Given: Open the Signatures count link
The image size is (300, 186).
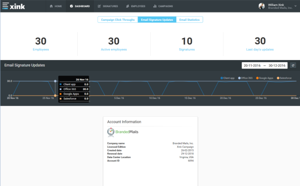Looking at the screenshot, I should pos(187,49).
